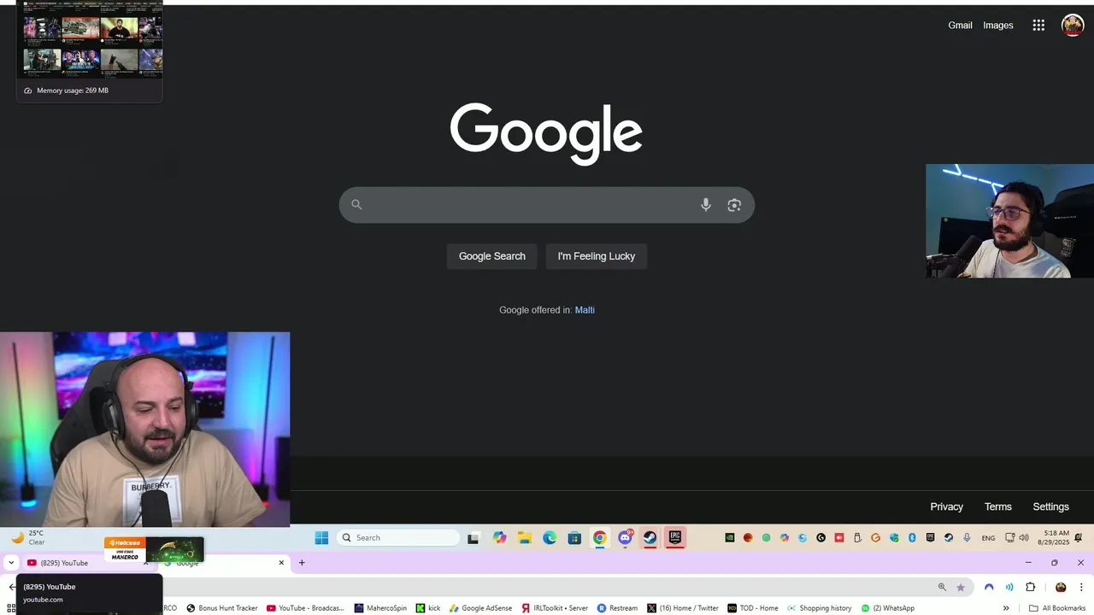Click the I'm Feeling Lucky button
Screen dimensions: 1094x615
pyautogui.click(x=597, y=256)
